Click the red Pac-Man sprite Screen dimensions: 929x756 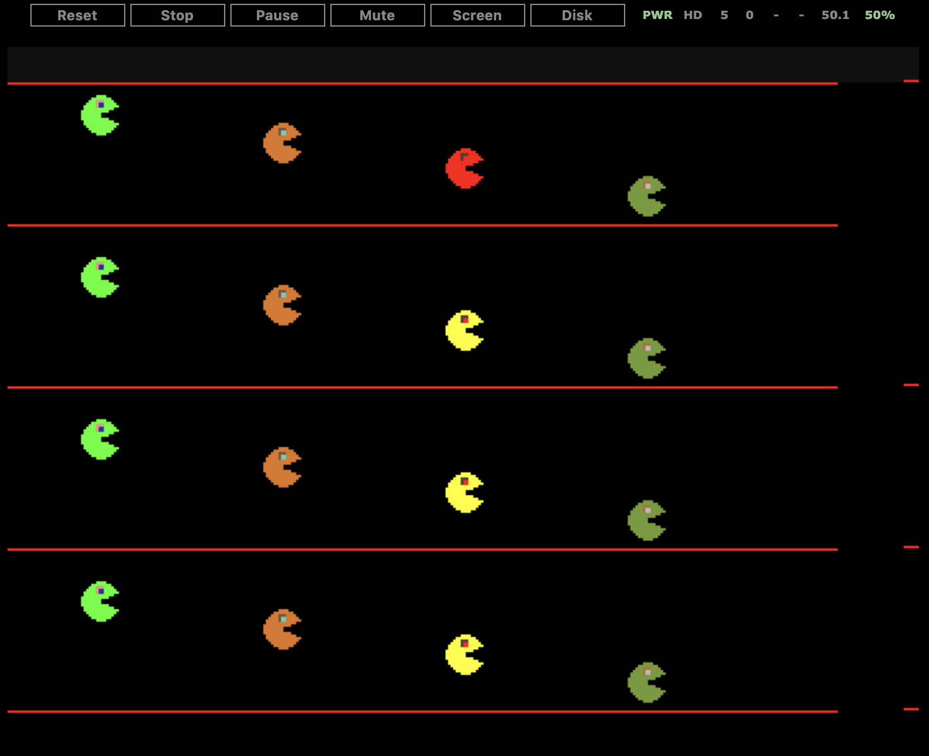[465, 168]
